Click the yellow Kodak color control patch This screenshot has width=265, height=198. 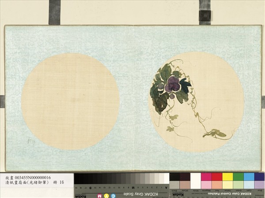pos(227,177)
